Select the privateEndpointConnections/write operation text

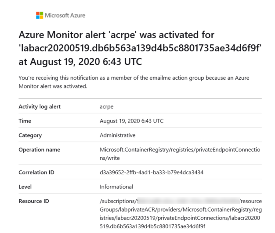point(180,154)
